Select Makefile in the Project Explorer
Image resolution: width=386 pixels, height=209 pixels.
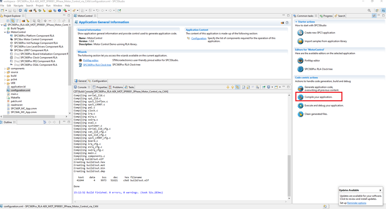tap(15, 98)
